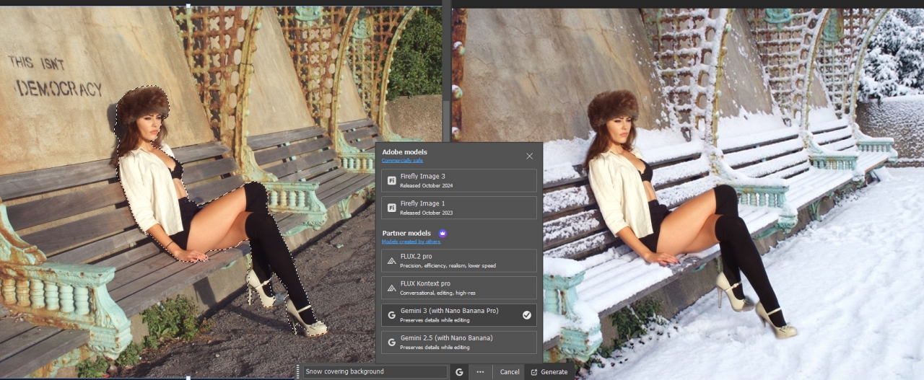Click the premium crown icon beside Partner models
924x380 pixels.
click(x=443, y=234)
